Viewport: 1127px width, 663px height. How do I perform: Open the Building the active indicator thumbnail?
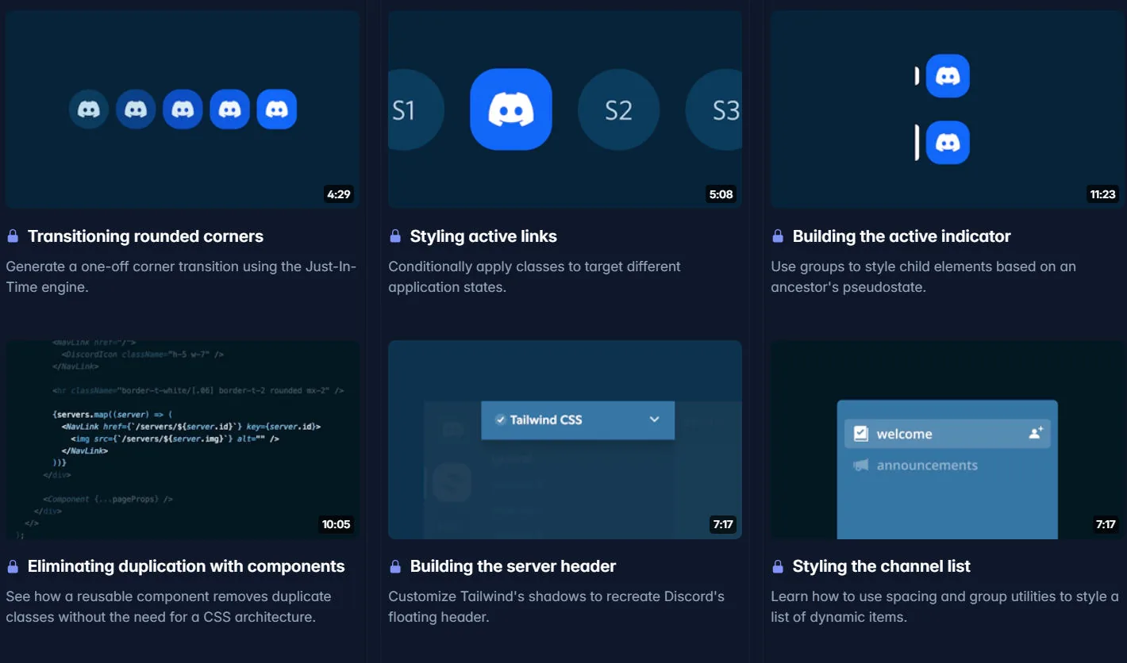click(948, 109)
